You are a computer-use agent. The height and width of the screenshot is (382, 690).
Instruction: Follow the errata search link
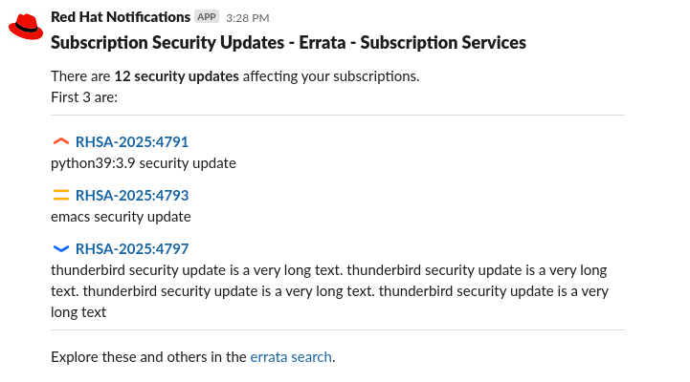click(x=291, y=357)
